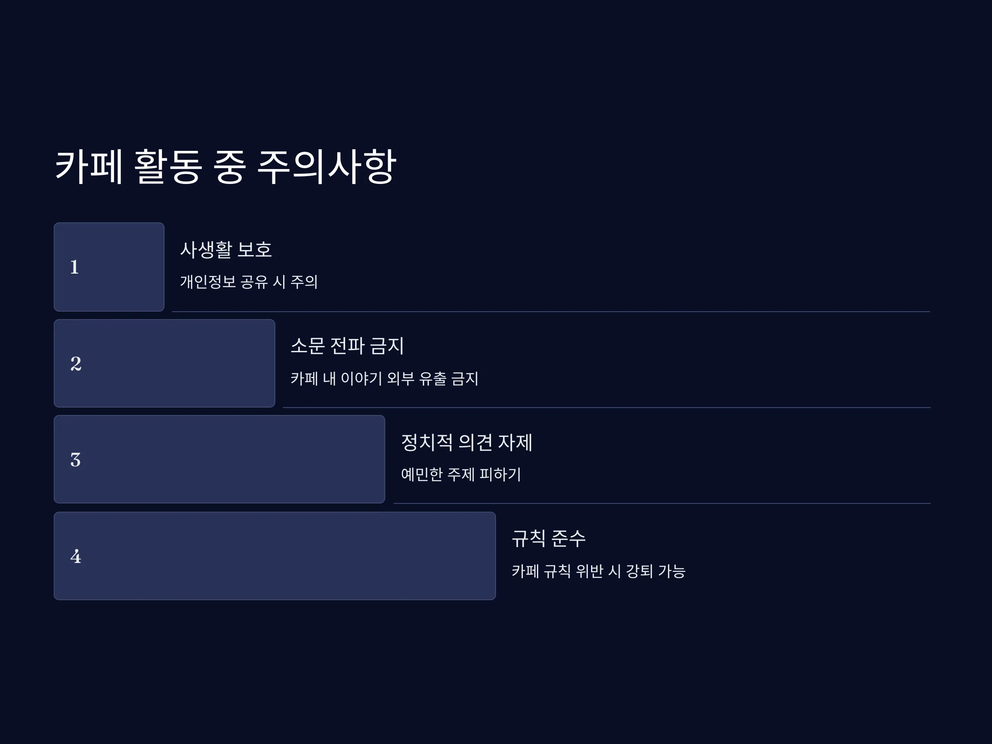992x744 pixels.
Task: Click the heading 정치적 의견 자제
Action: (x=467, y=442)
